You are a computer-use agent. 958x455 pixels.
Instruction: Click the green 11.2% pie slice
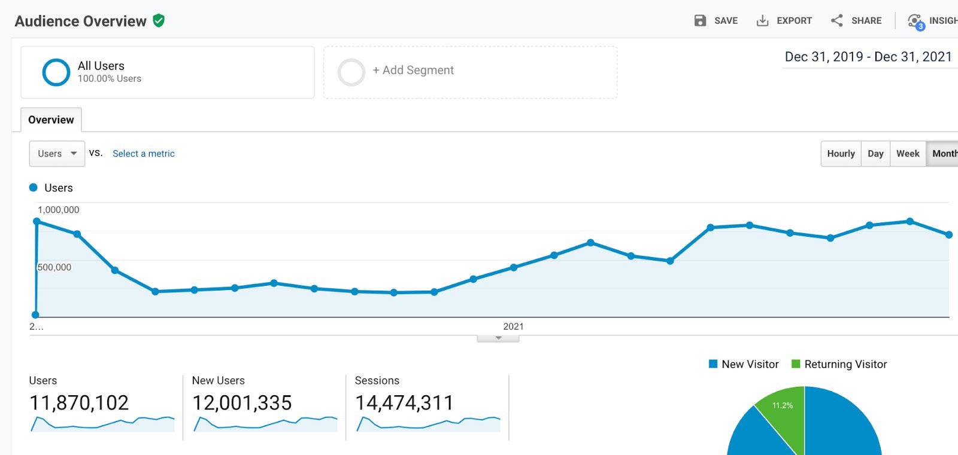point(784,413)
